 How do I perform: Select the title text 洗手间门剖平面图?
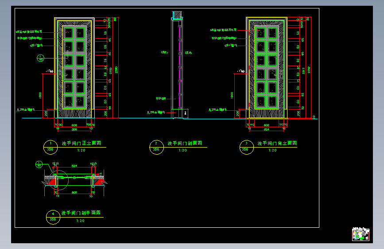point(81,213)
